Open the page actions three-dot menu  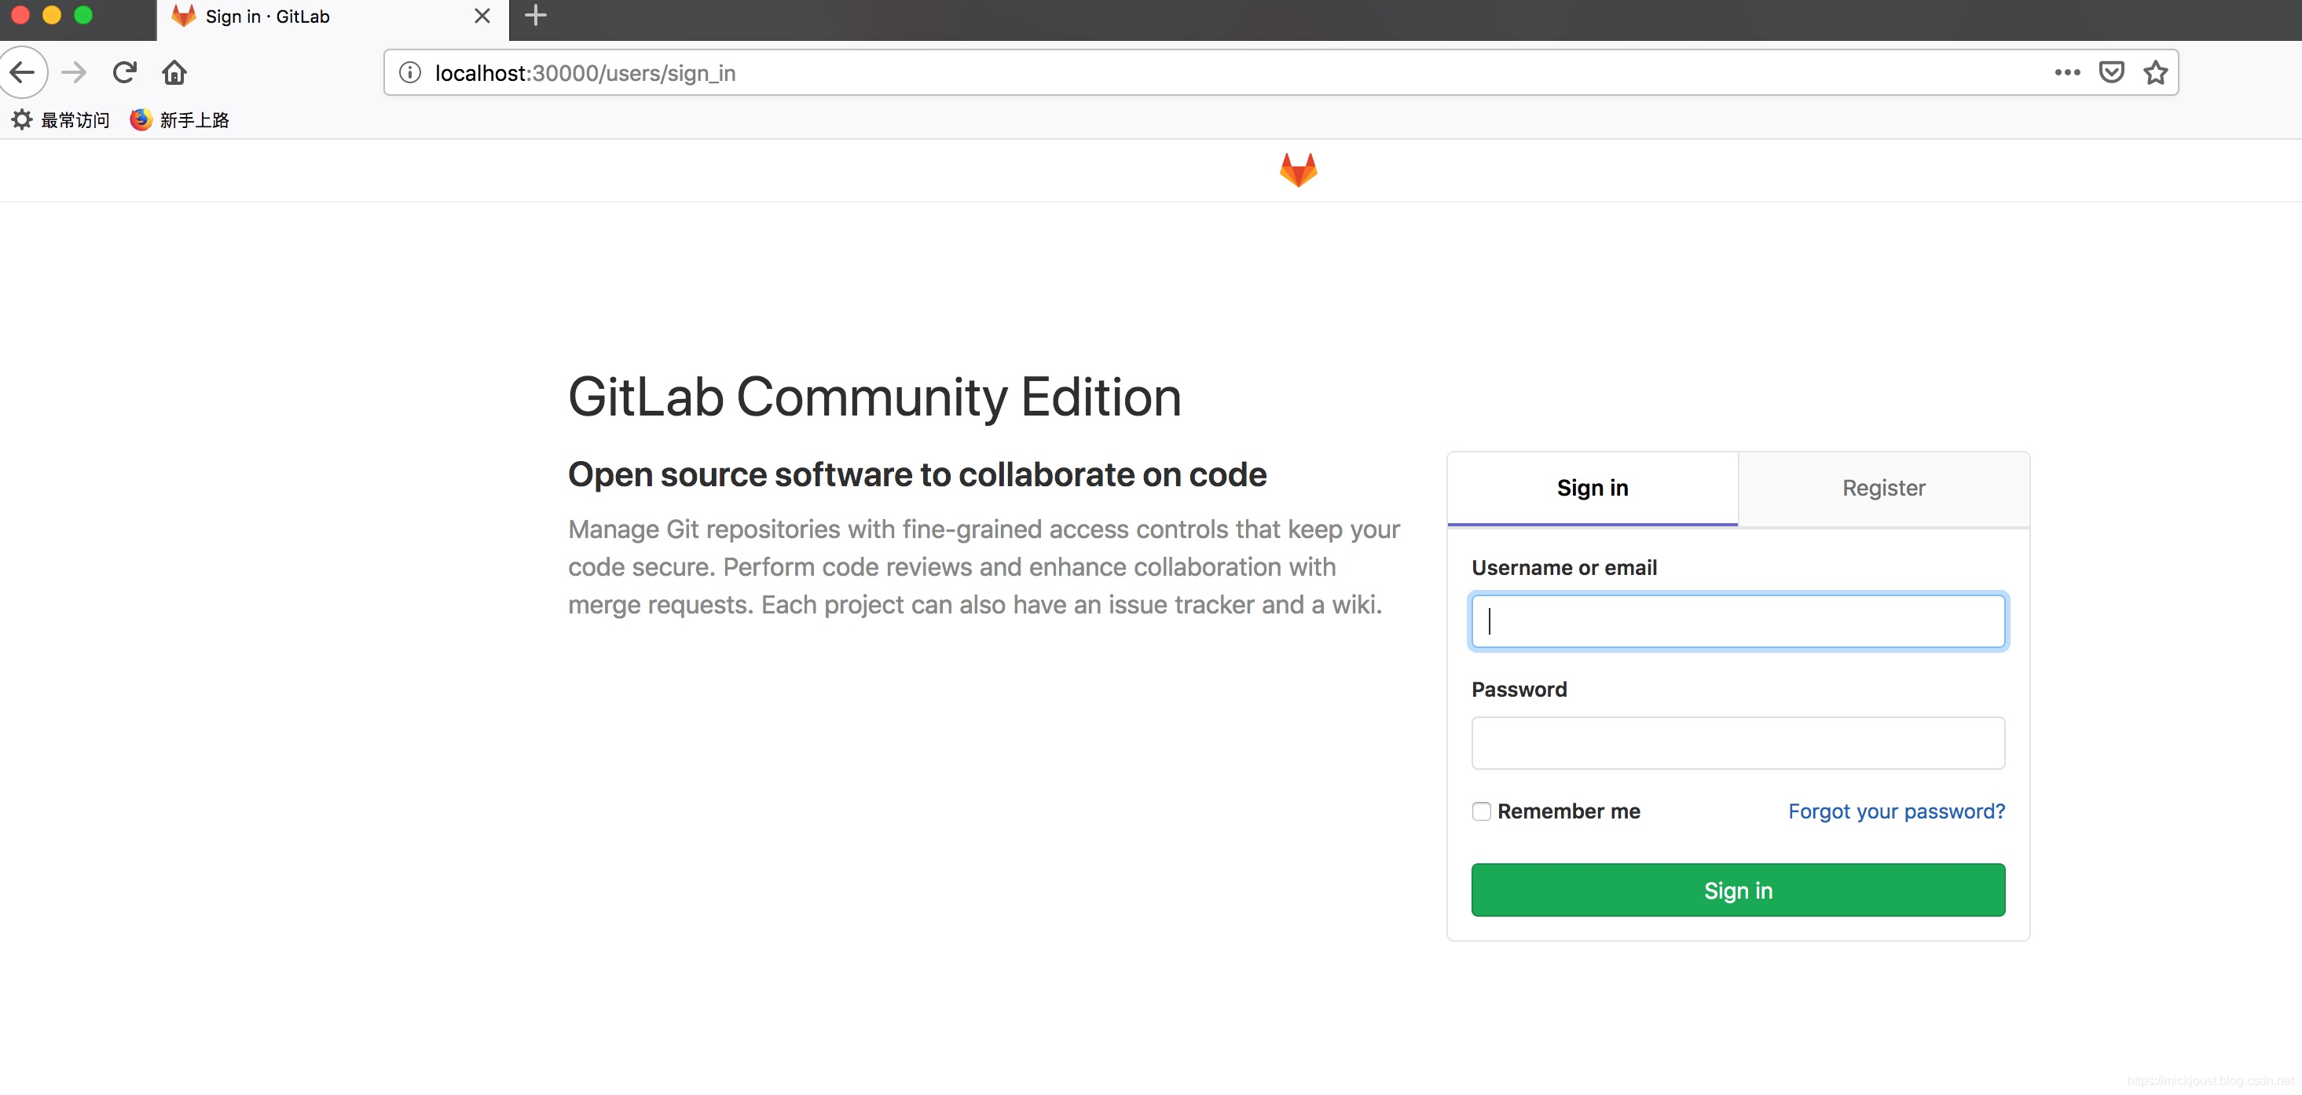pyautogui.click(x=2067, y=72)
